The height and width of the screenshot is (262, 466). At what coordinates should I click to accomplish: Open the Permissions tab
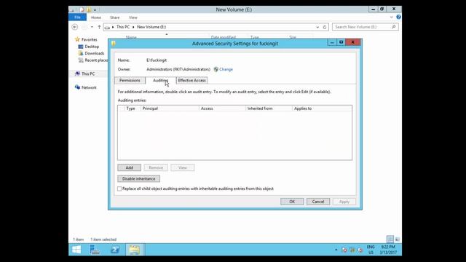click(x=130, y=81)
